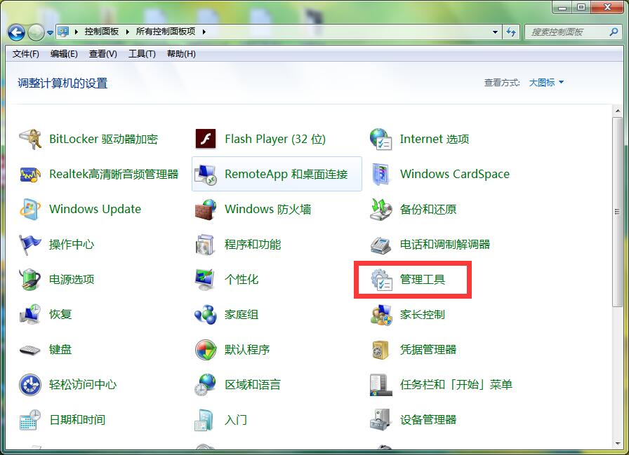Click inside the 搜索控制面板 search box
Screen dimensions: 629x455
click(565, 32)
